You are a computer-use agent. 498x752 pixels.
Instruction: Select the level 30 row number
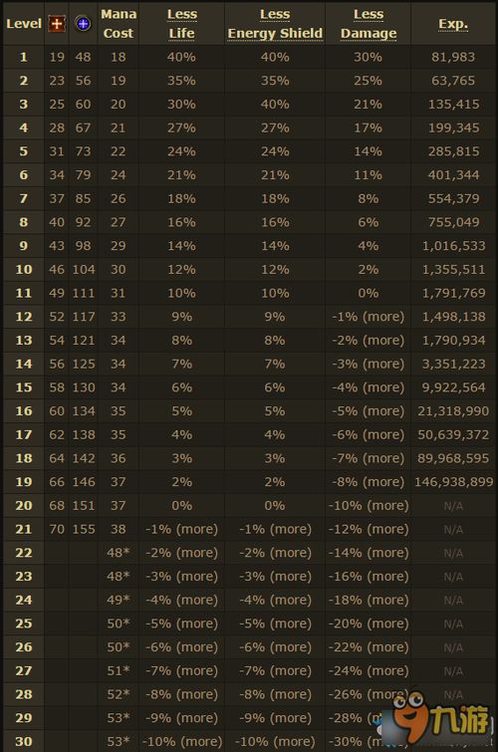click(24, 741)
